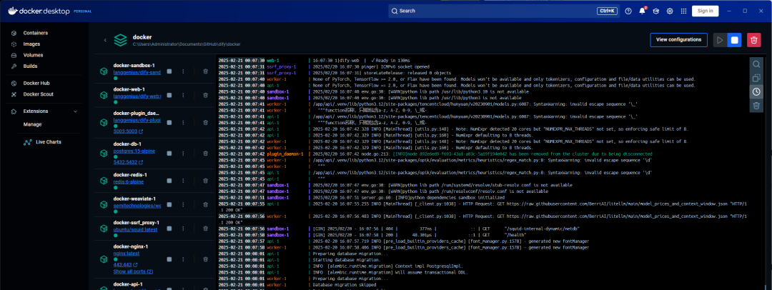This screenshot has width=772, height=290.
Task: Delete the docker-sandbox-1 container
Action: [205, 71]
